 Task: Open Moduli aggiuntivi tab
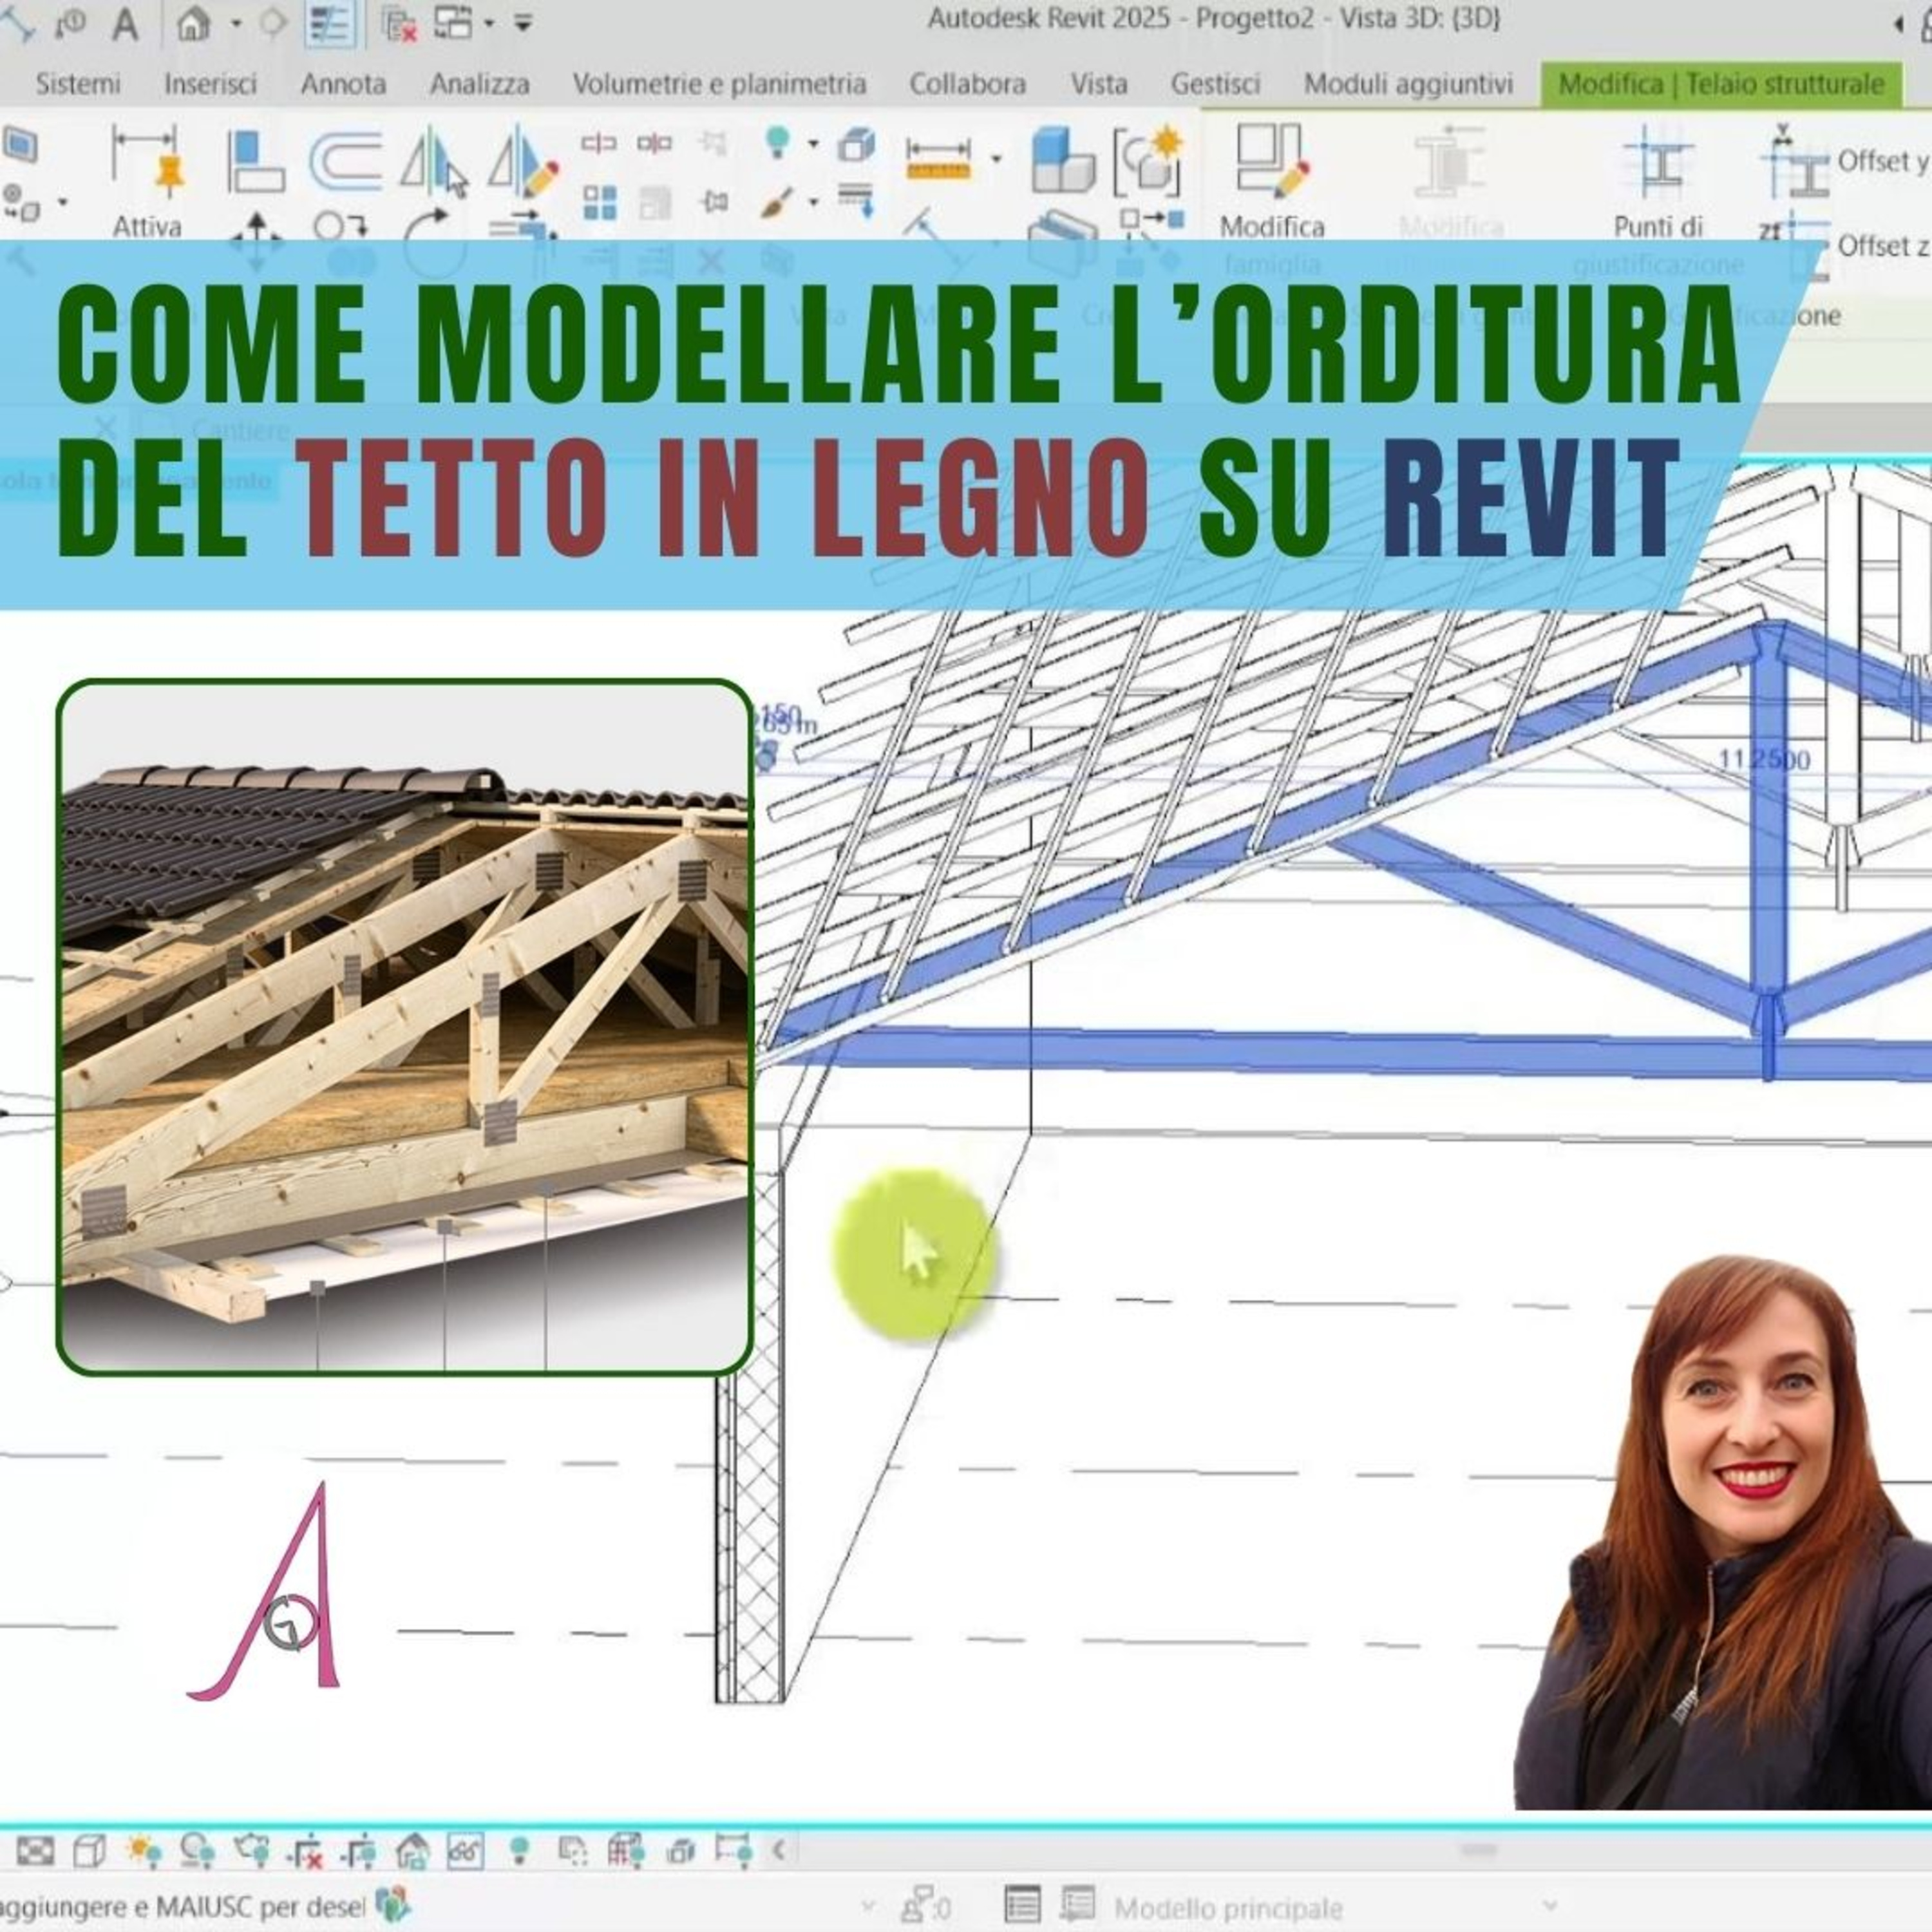point(1408,84)
